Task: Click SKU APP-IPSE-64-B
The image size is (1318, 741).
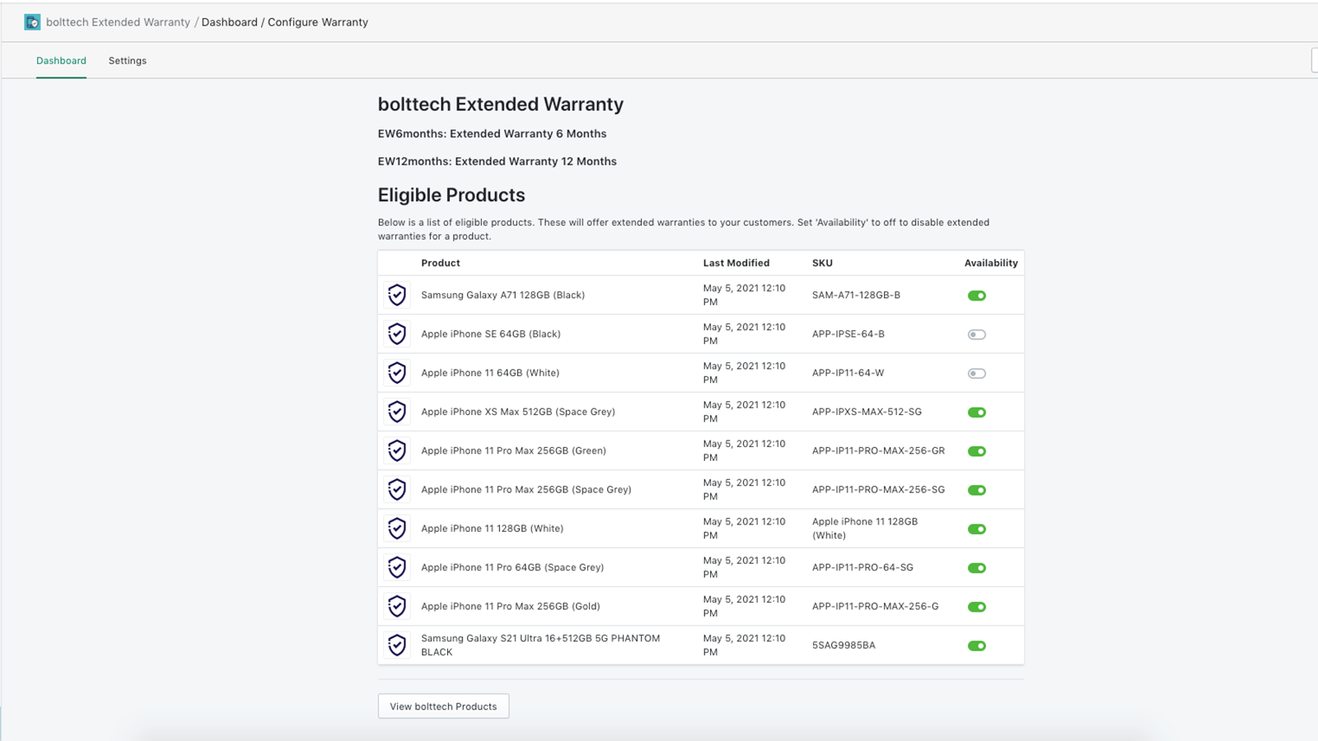Action: pos(848,333)
